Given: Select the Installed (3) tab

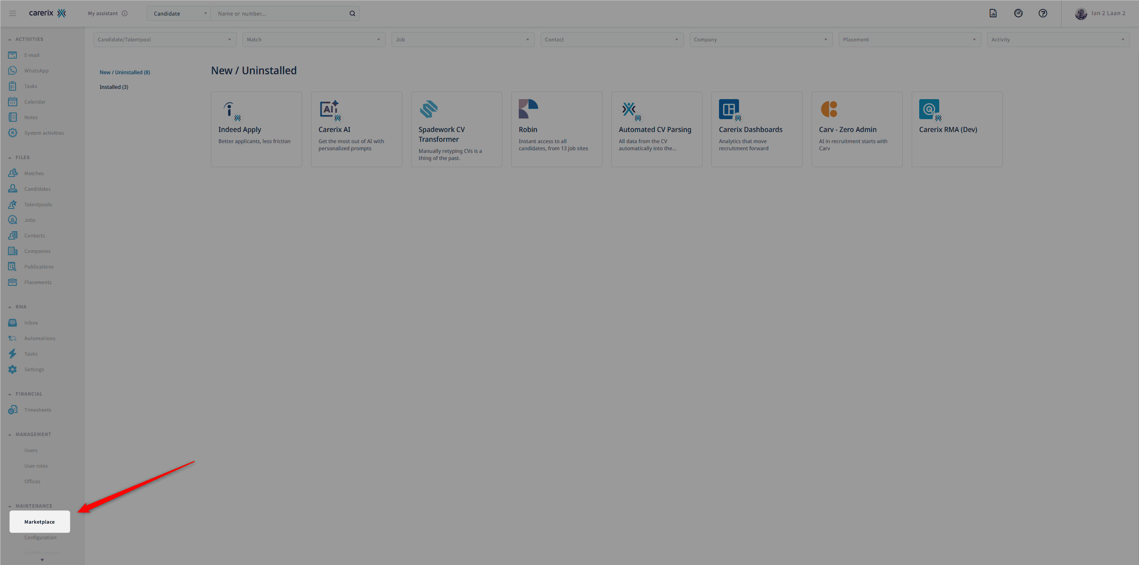Looking at the screenshot, I should 114,87.
